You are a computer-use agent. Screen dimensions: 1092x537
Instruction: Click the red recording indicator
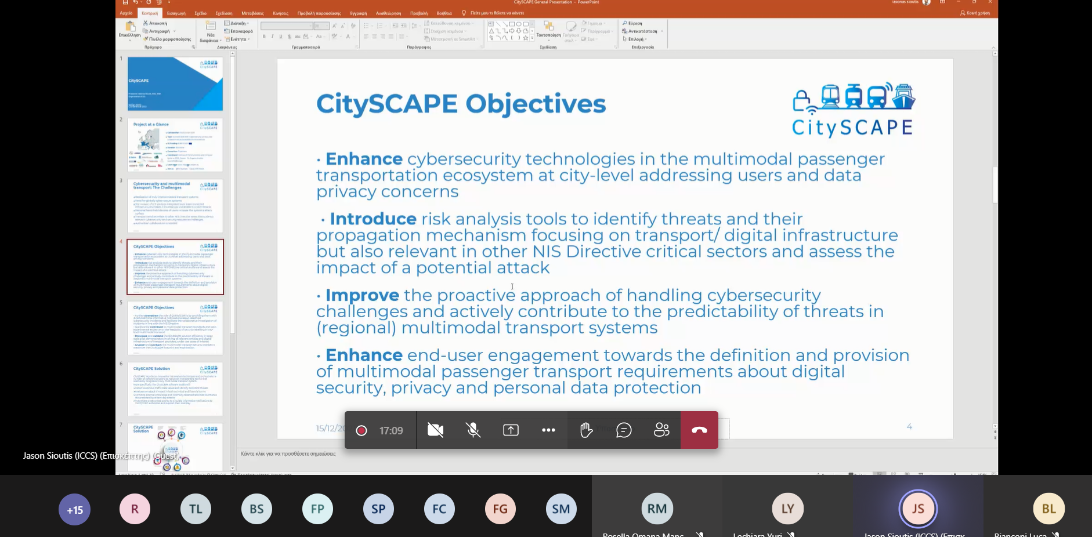[x=361, y=430]
